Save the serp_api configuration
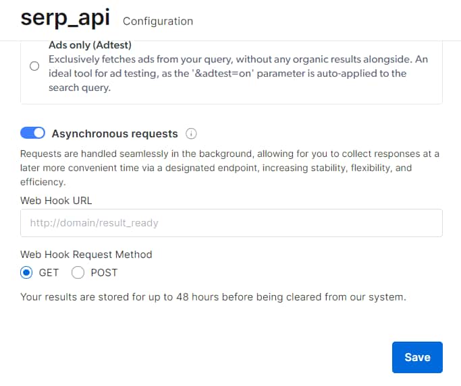This screenshot has height=386, width=461. pos(417,357)
